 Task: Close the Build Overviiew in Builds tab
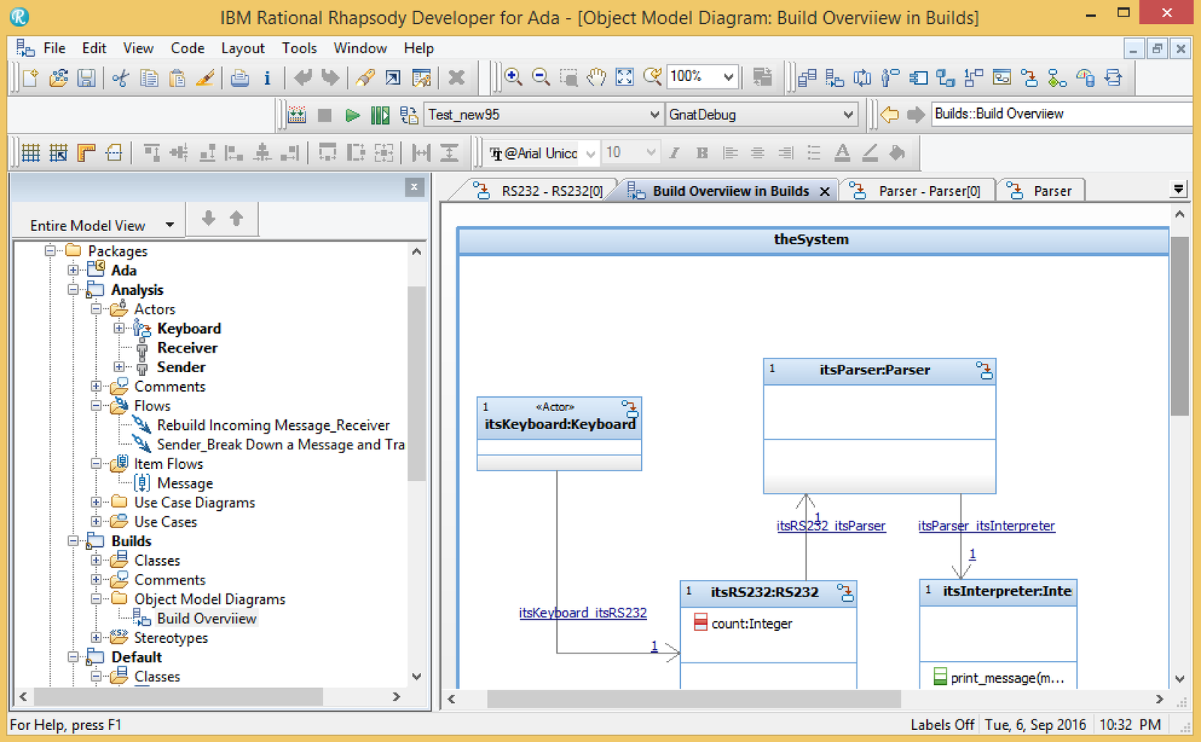(825, 191)
